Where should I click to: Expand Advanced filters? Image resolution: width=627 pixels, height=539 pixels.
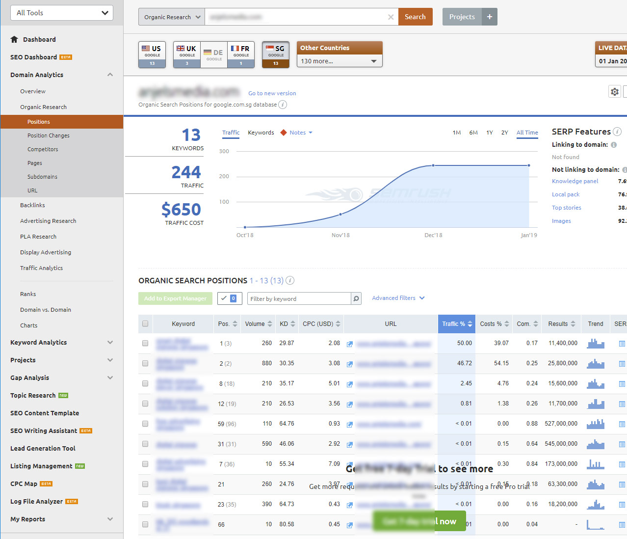click(398, 298)
